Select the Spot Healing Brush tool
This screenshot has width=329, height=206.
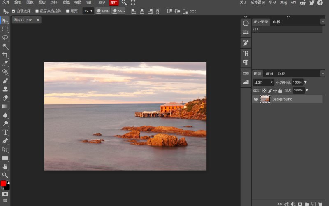(5, 72)
